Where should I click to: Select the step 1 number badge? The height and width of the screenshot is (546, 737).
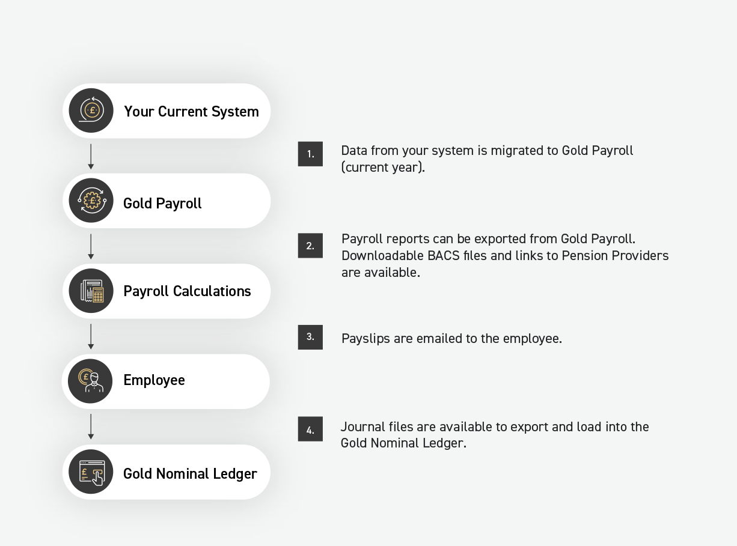coord(310,154)
